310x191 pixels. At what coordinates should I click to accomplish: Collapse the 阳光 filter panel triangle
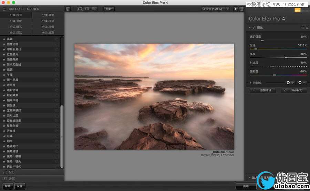coord(250,27)
